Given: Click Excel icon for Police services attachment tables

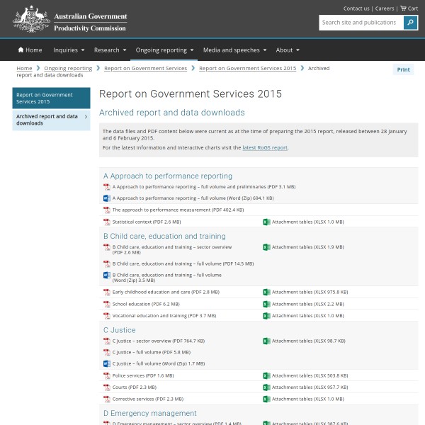Looking at the screenshot, I should tap(266, 375).
